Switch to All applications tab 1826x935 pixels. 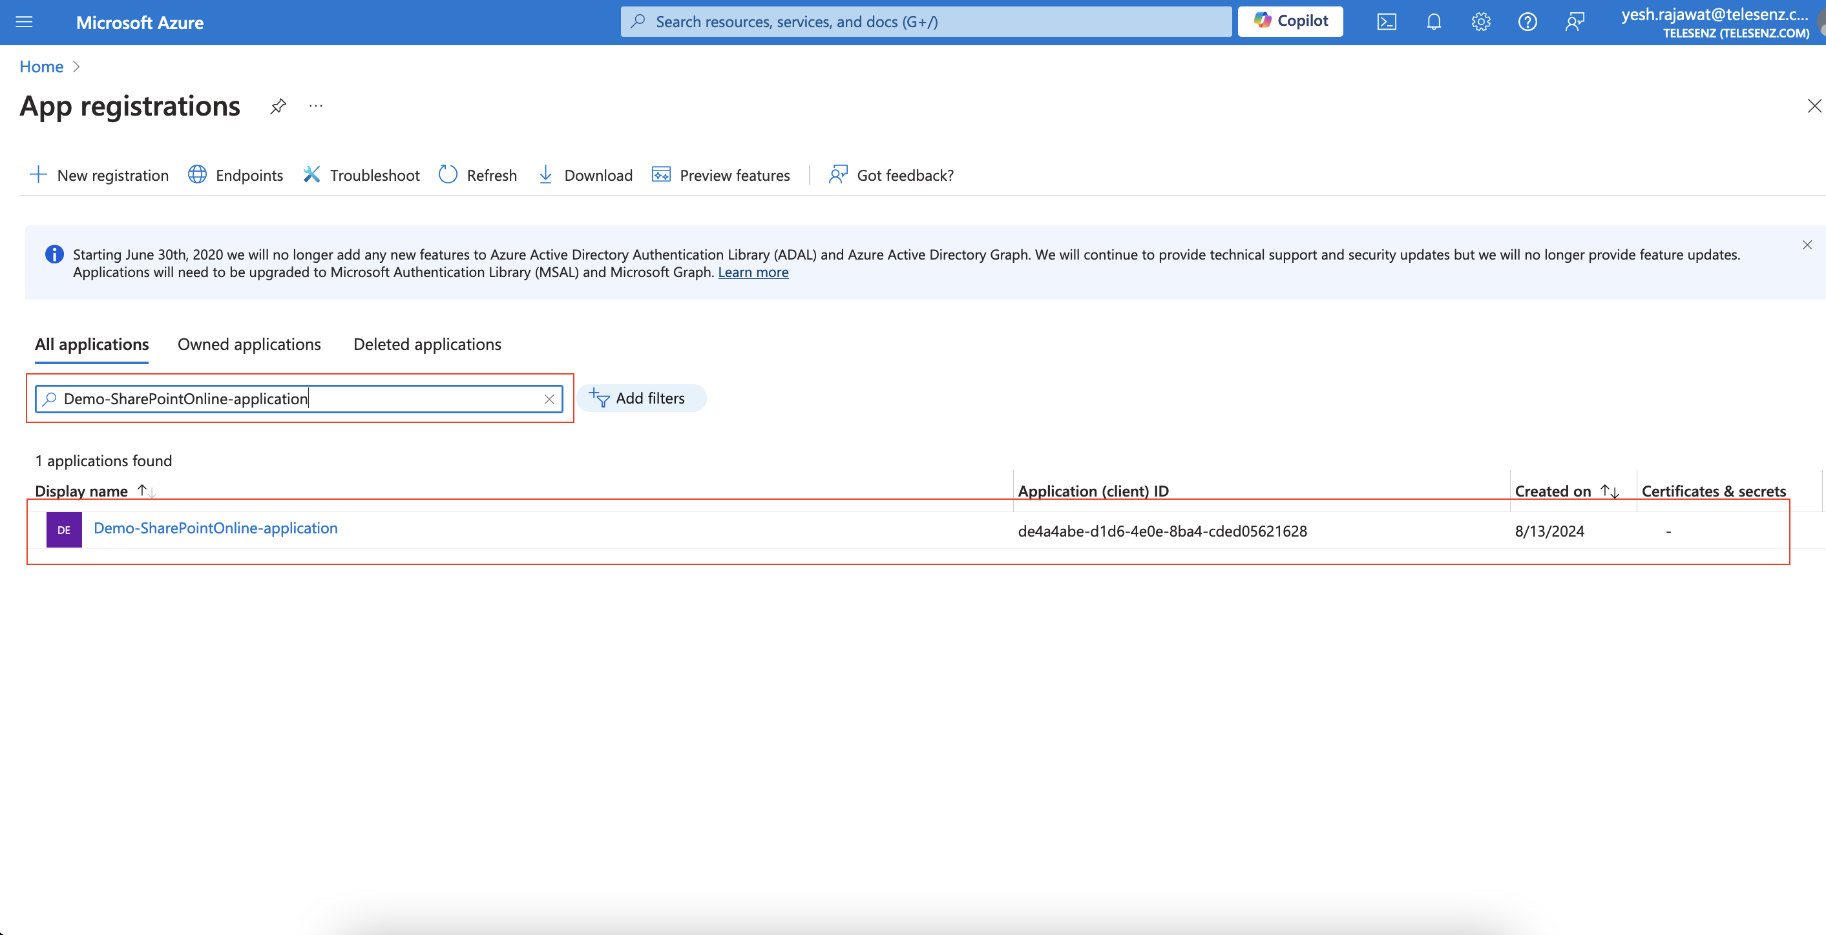92,344
